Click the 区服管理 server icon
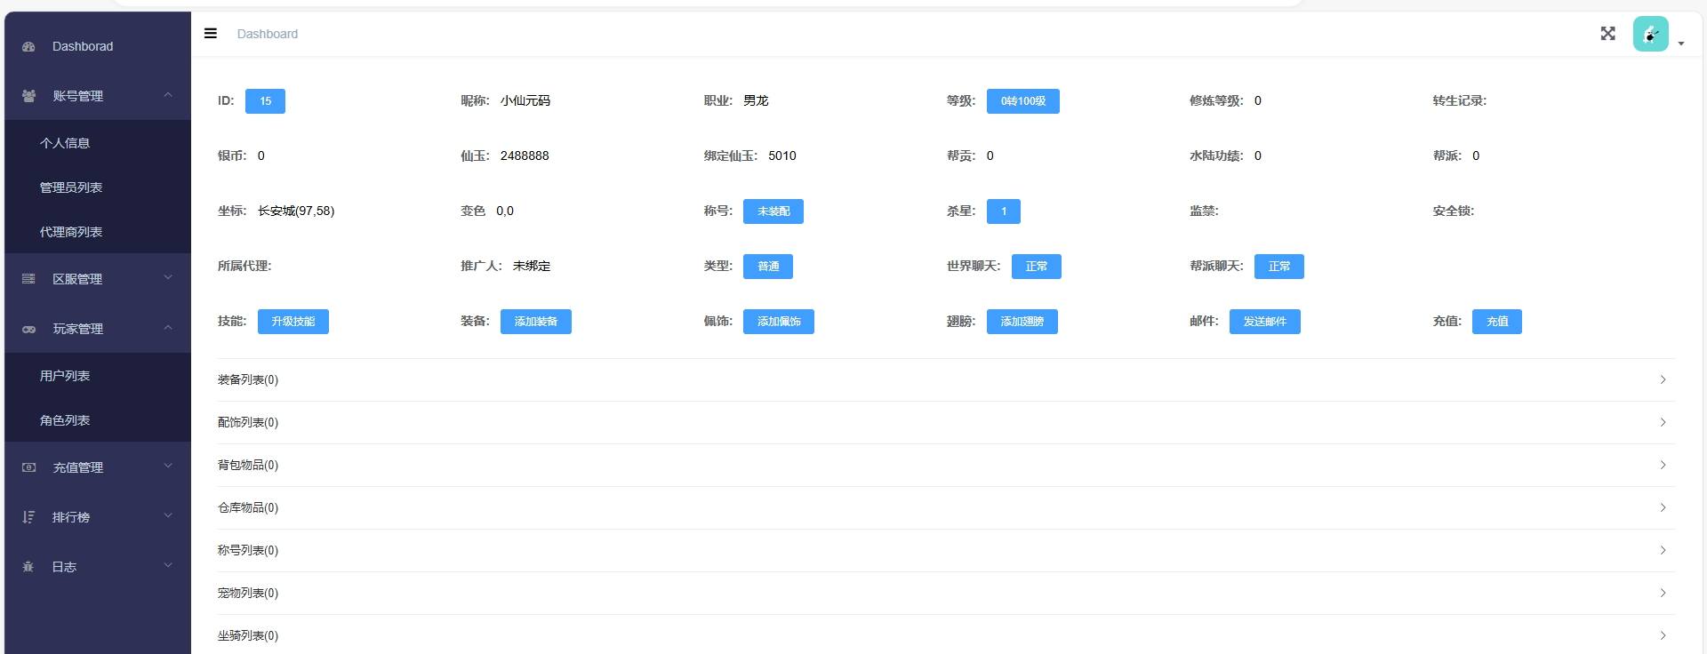Image resolution: width=1707 pixels, height=654 pixels. (x=28, y=279)
